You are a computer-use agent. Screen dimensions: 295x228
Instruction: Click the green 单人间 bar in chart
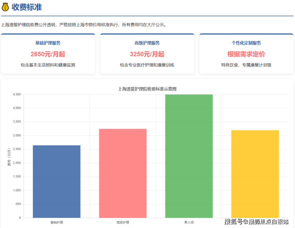point(189,156)
